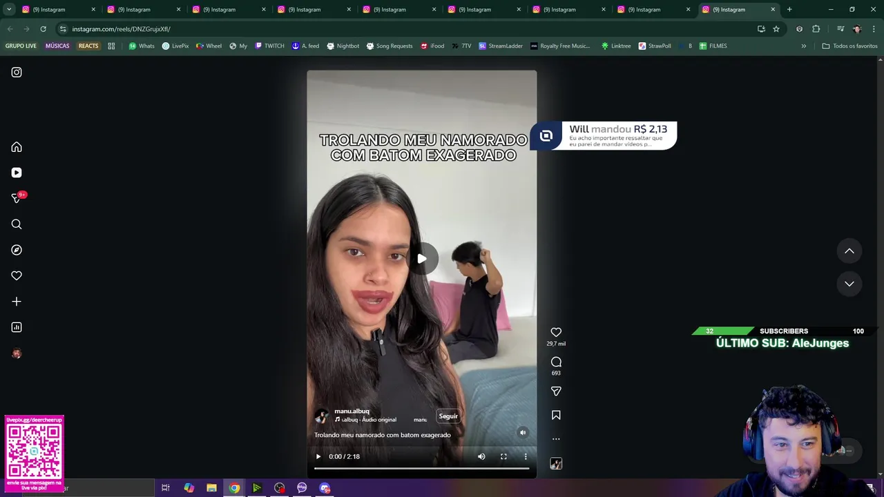Mute video using control bar speaker
This screenshot has width=884, height=497.
[x=481, y=456]
